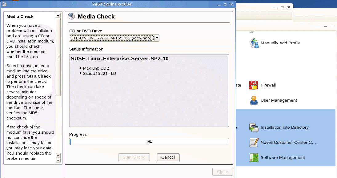Minimize the inner panel of background window
This screenshot has width=337, height=178.
[326, 26]
